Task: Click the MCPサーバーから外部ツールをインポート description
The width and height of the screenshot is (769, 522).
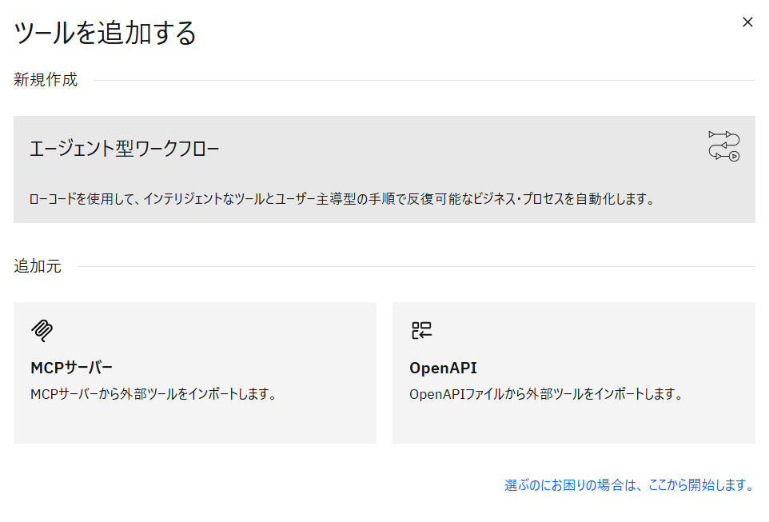Action: 153,394
